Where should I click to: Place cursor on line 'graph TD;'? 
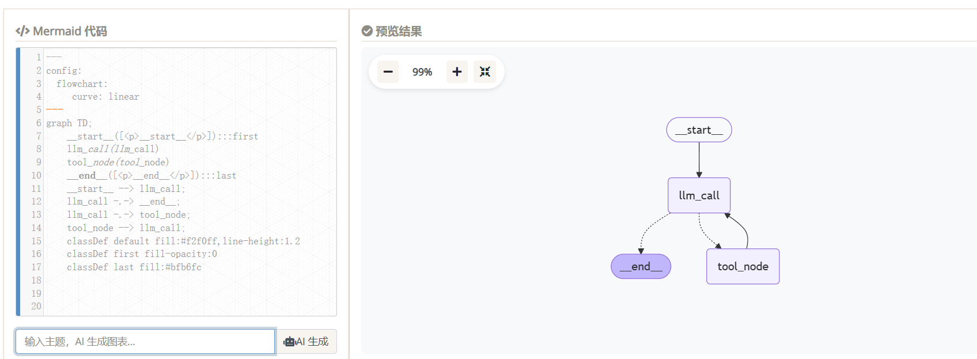69,123
